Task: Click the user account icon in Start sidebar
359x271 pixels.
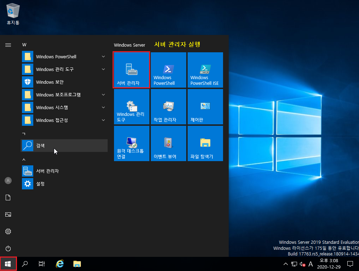Action: coord(8,181)
